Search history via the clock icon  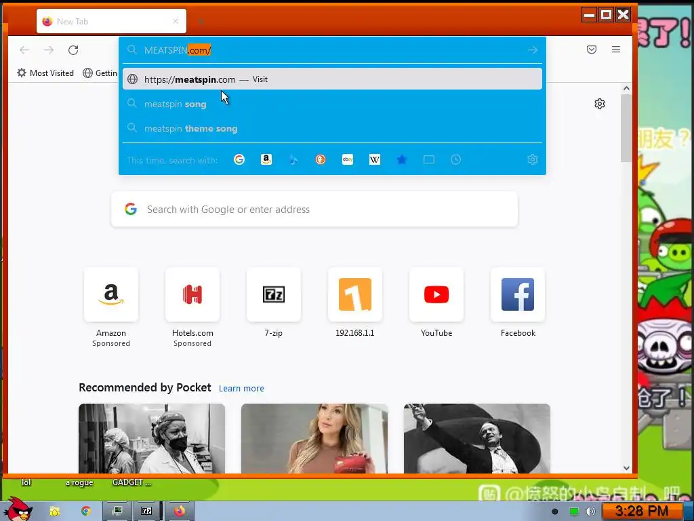(x=456, y=159)
